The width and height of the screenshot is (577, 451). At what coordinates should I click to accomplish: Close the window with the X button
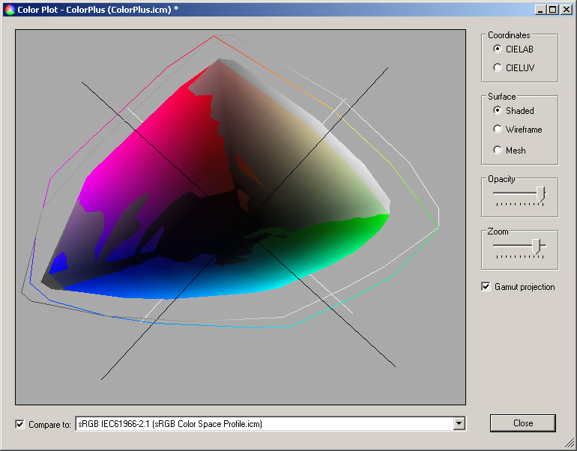(x=567, y=10)
